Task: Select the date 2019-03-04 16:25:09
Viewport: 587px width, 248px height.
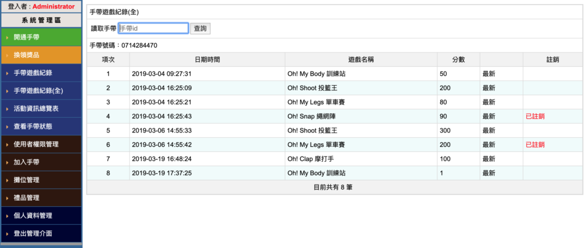Action: (162, 88)
